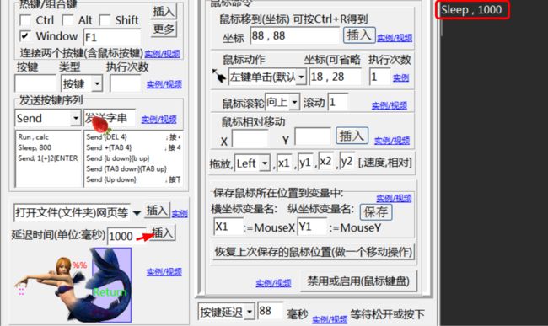Open 实例/视频 link in the 鼠标滚轮 row
The width and height of the screenshot is (548, 326).
pos(390,105)
